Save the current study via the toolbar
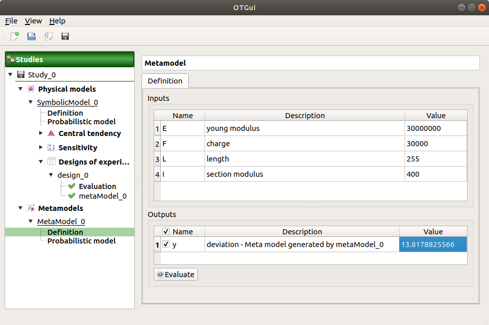This screenshot has width=489, height=325. tap(65, 36)
